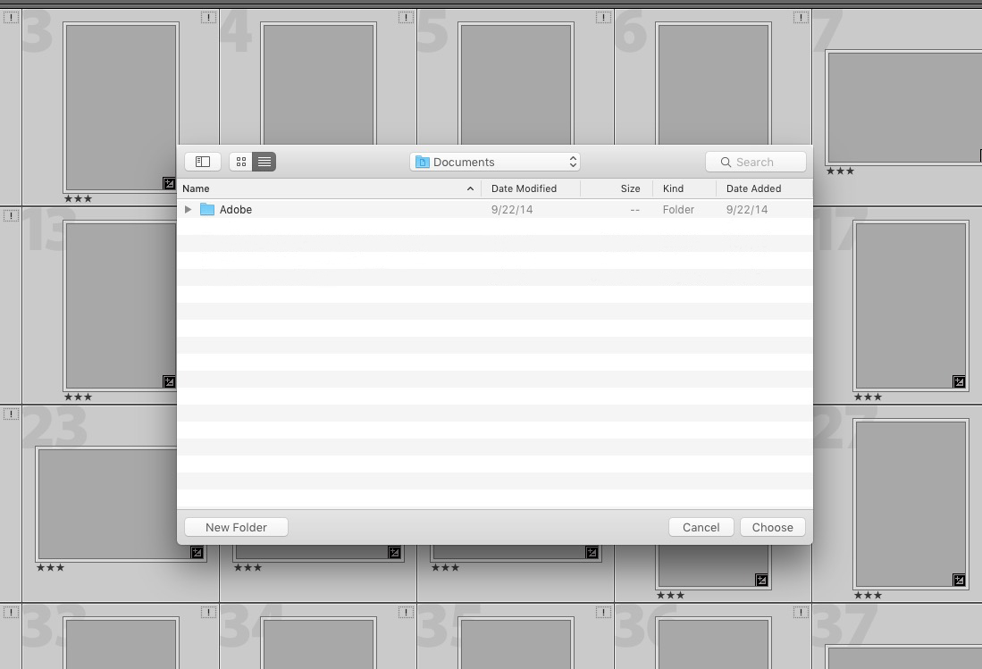Click develop adjustments badge on cell 3
982x669 pixels.
pyautogui.click(x=169, y=183)
